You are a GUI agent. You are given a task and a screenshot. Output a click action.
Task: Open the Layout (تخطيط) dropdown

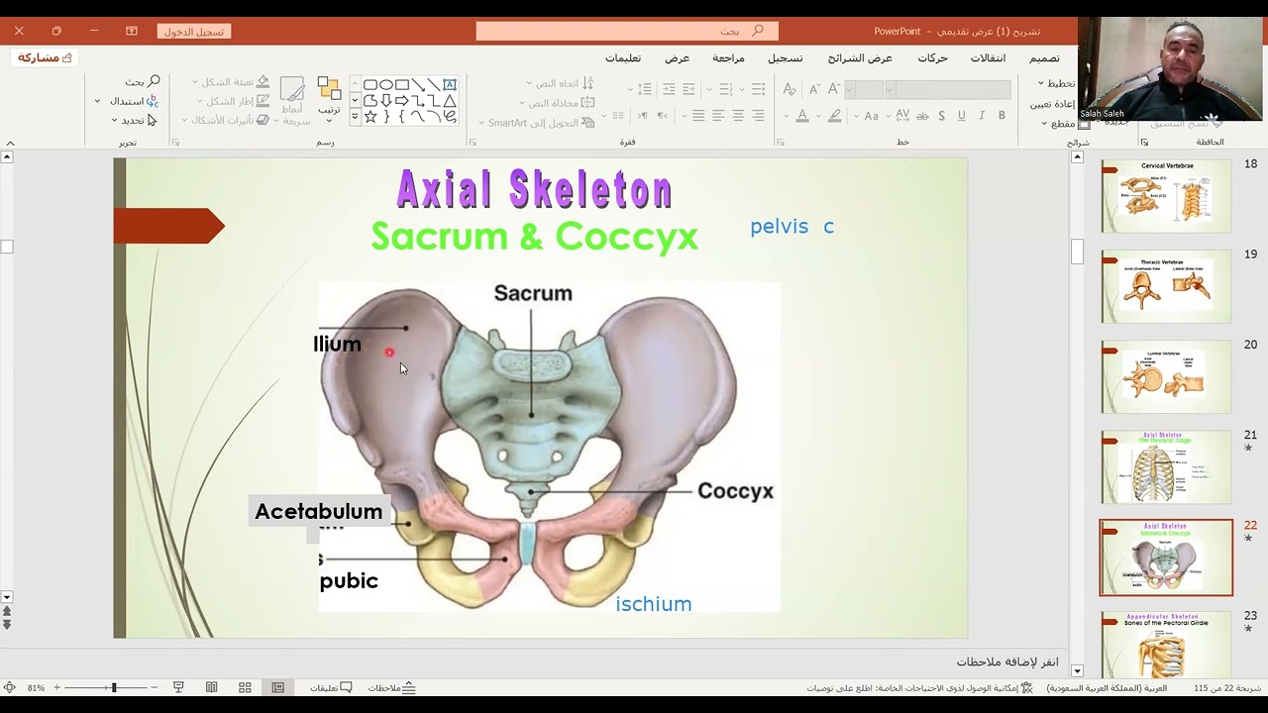(x=1056, y=83)
